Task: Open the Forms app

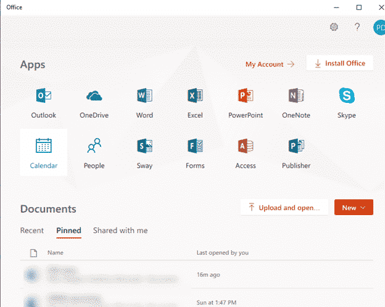Action: [x=195, y=153]
